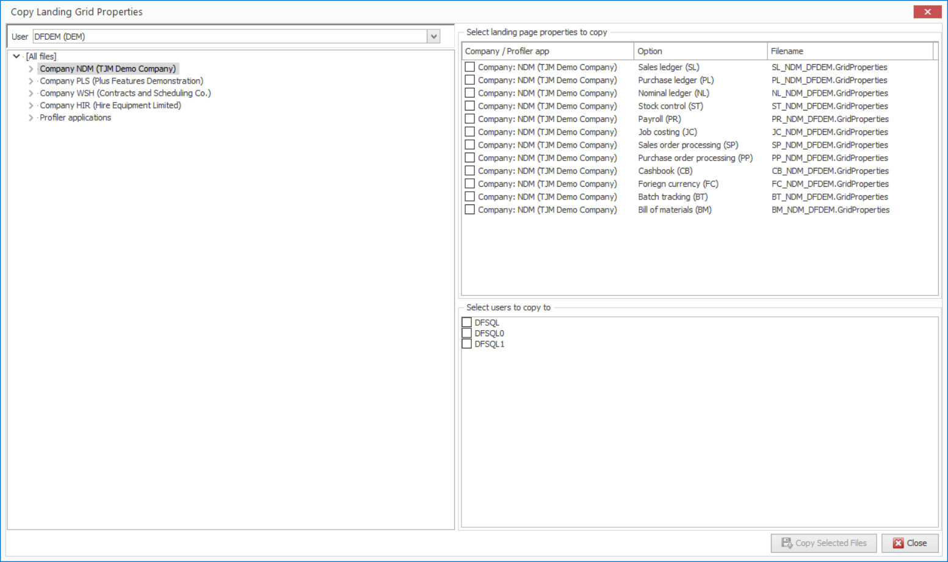Check the DFSQL user checkbox
948x562 pixels.
[x=467, y=322]
